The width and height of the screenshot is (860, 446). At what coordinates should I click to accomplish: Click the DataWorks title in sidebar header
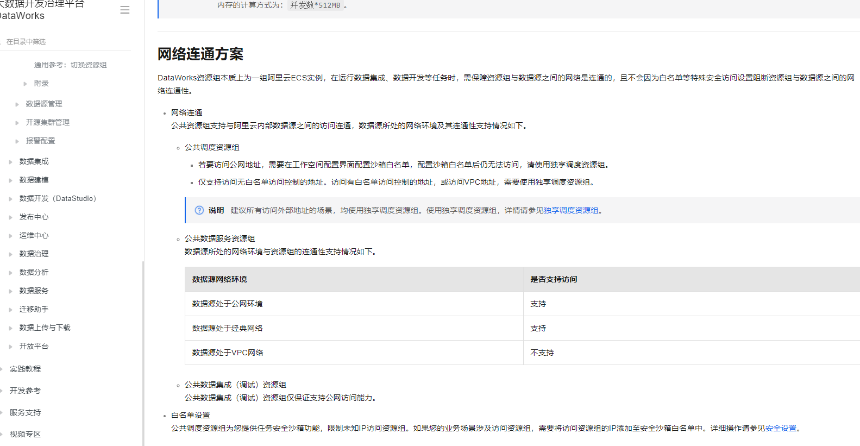[22, 16]
